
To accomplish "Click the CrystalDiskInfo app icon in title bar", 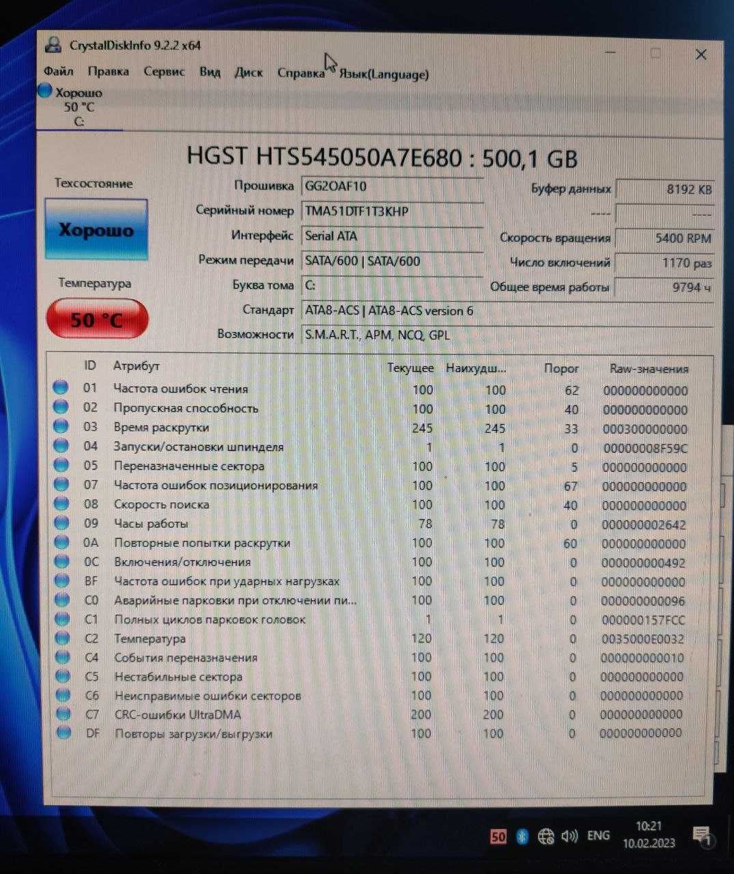I will [x=53, y=45].
